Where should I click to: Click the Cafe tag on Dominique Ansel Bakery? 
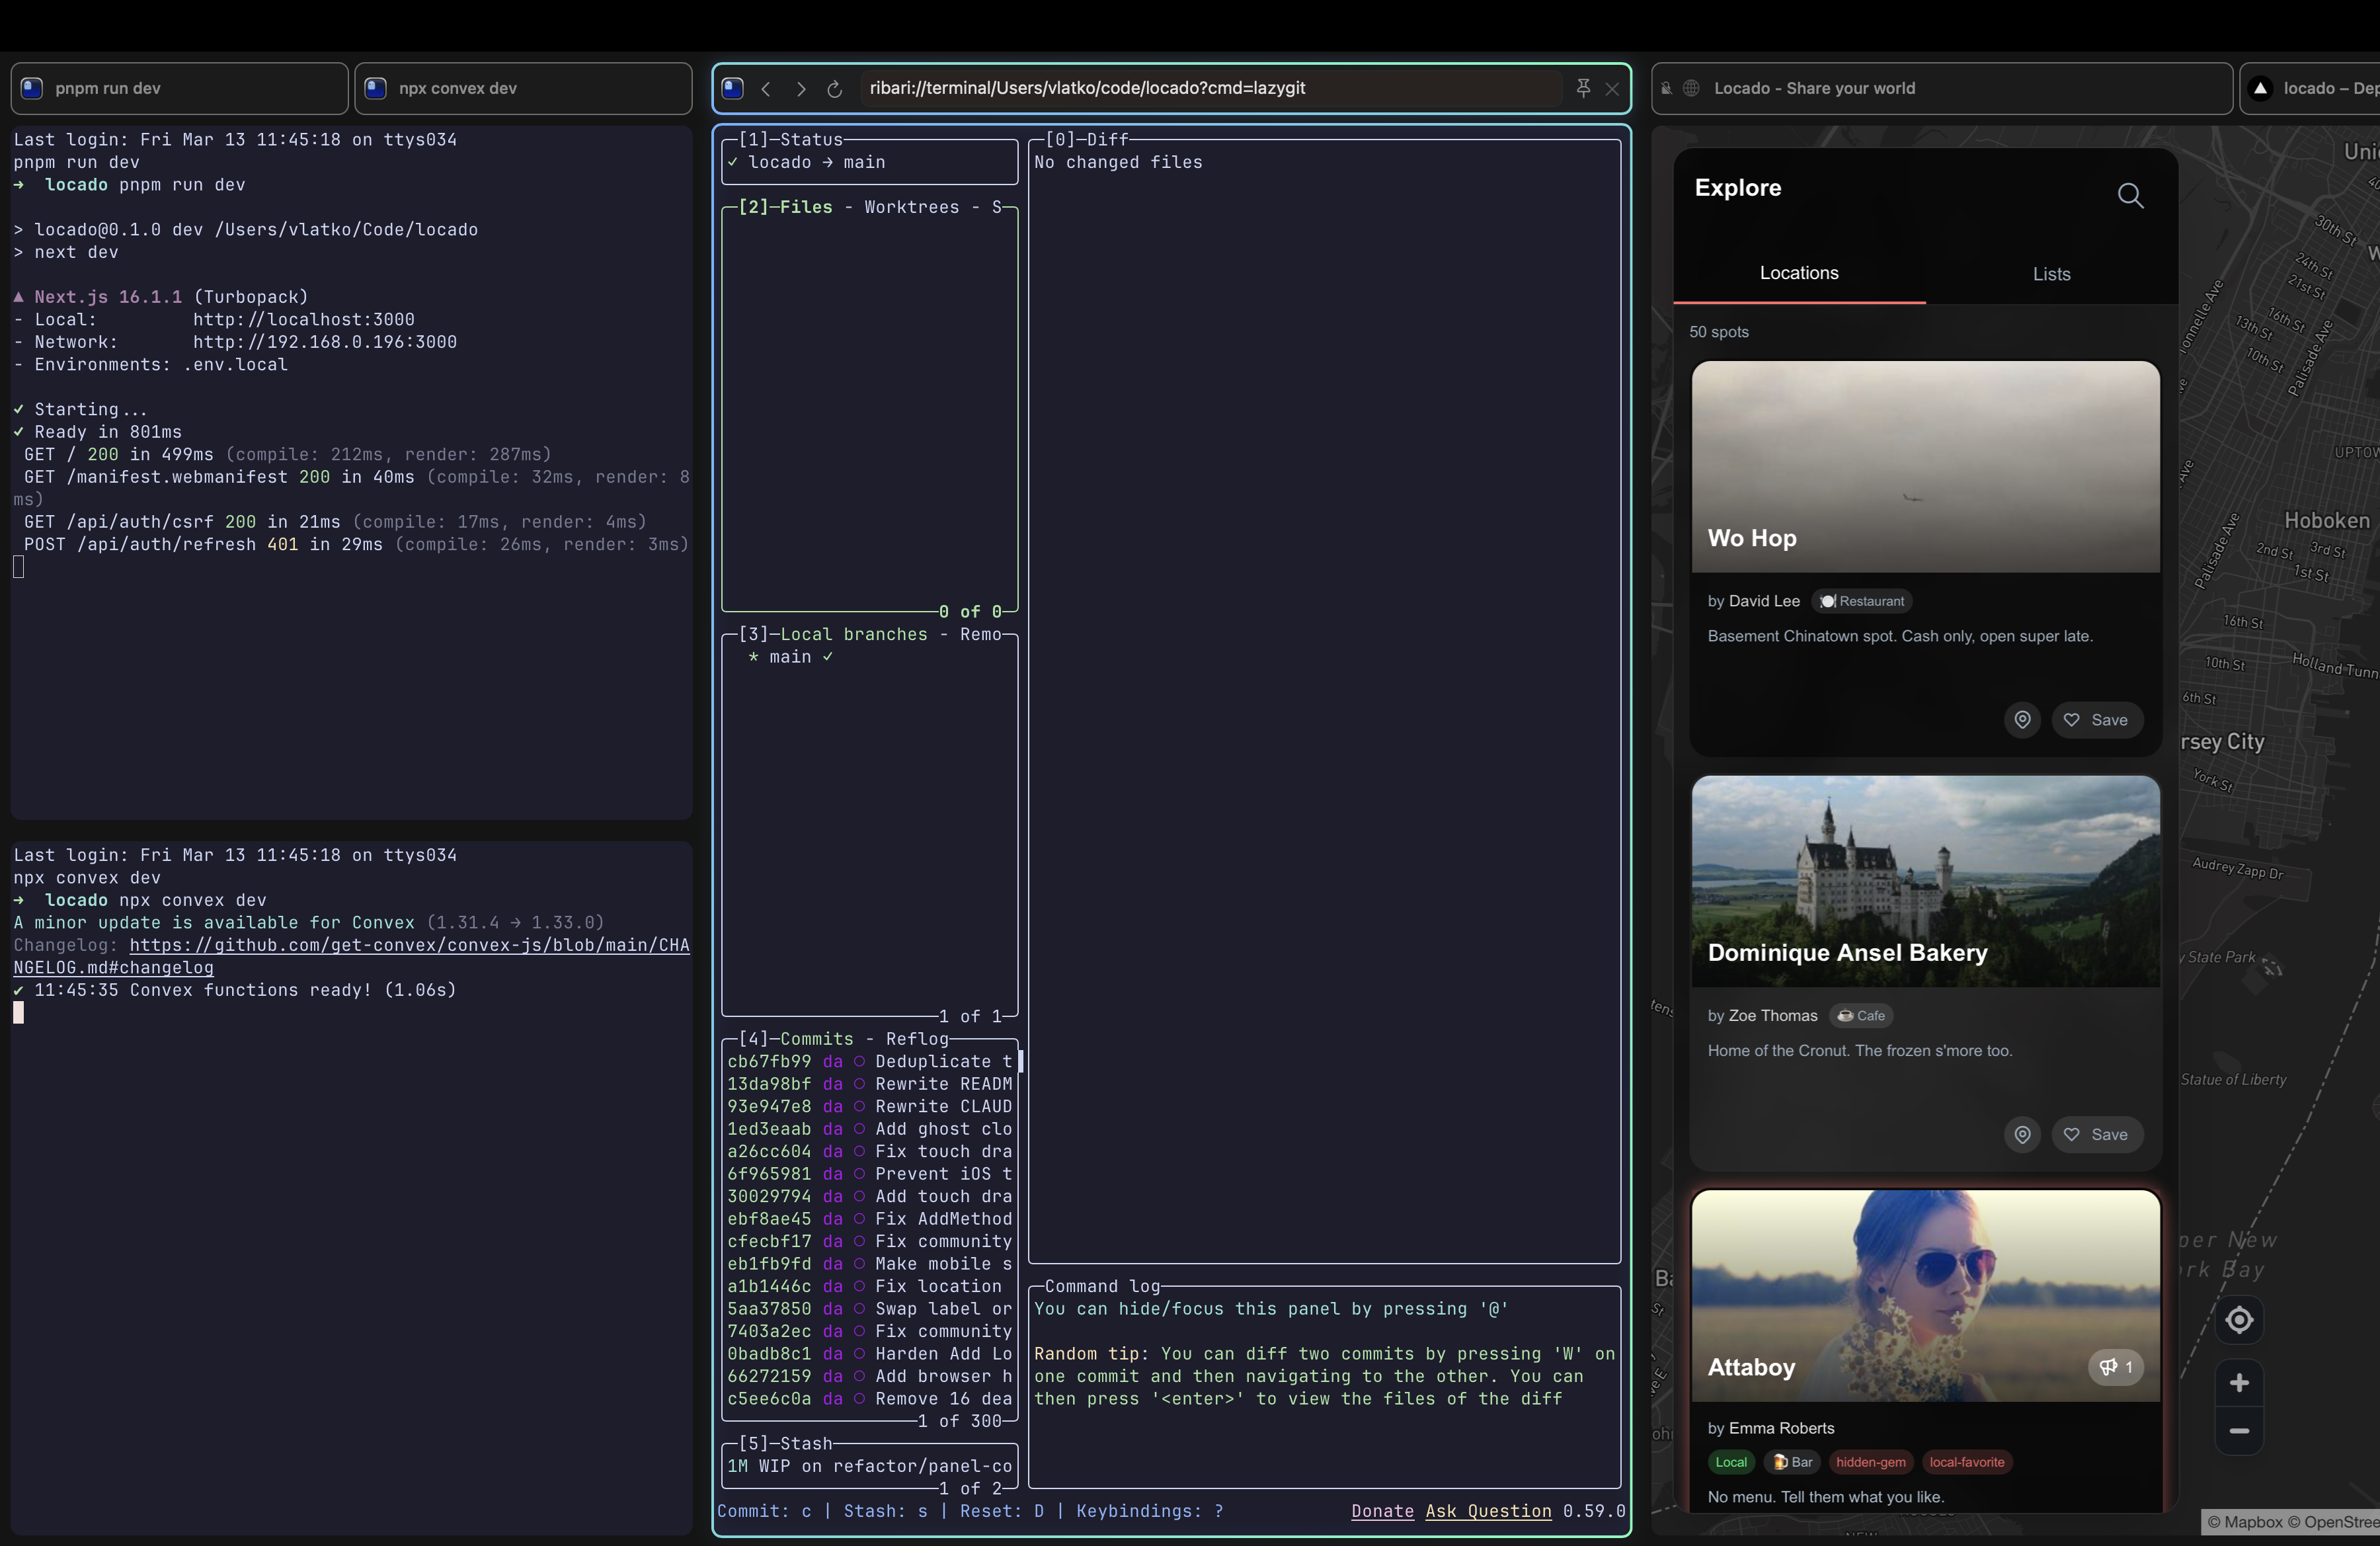pyautogui.click(x=1861, y=1016)
